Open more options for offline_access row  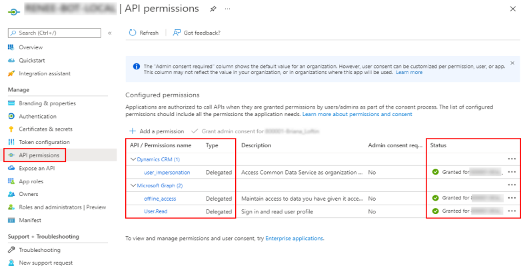(x=512, y=198)
